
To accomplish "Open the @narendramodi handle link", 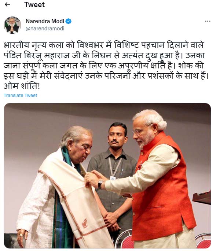I will 45,29.
